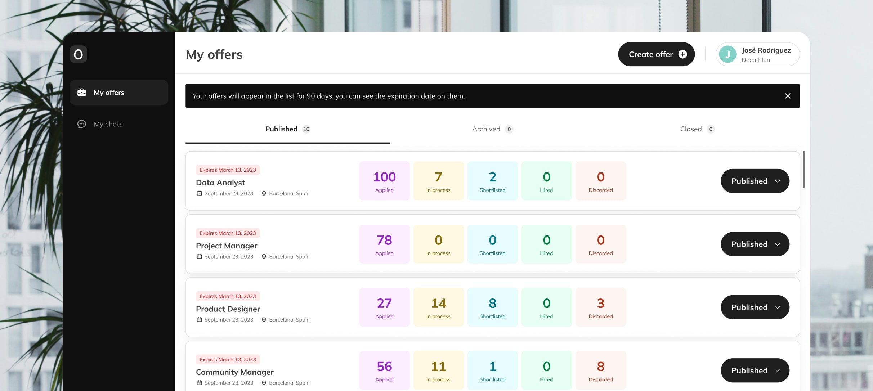This screenshot has width=873, height=391.
Task: Click the briefcase My offers icon
Action: coord(82,93)
